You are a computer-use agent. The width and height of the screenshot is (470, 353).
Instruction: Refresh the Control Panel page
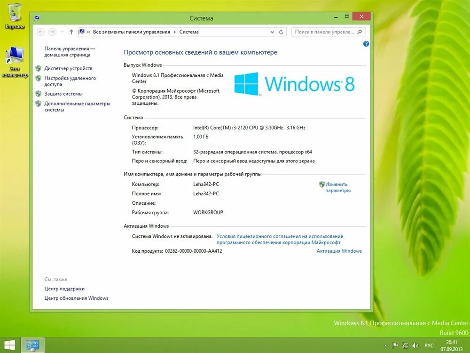(281, 32)
